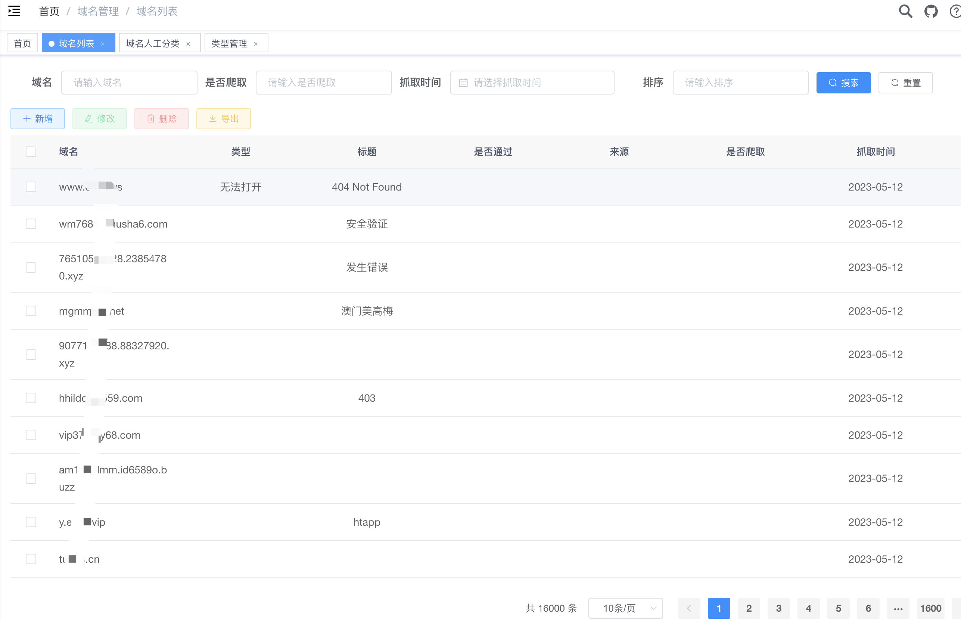Screen dimensions: 961x621
Task: Click the 域名 column header
Action: click(x=68, y=152)
